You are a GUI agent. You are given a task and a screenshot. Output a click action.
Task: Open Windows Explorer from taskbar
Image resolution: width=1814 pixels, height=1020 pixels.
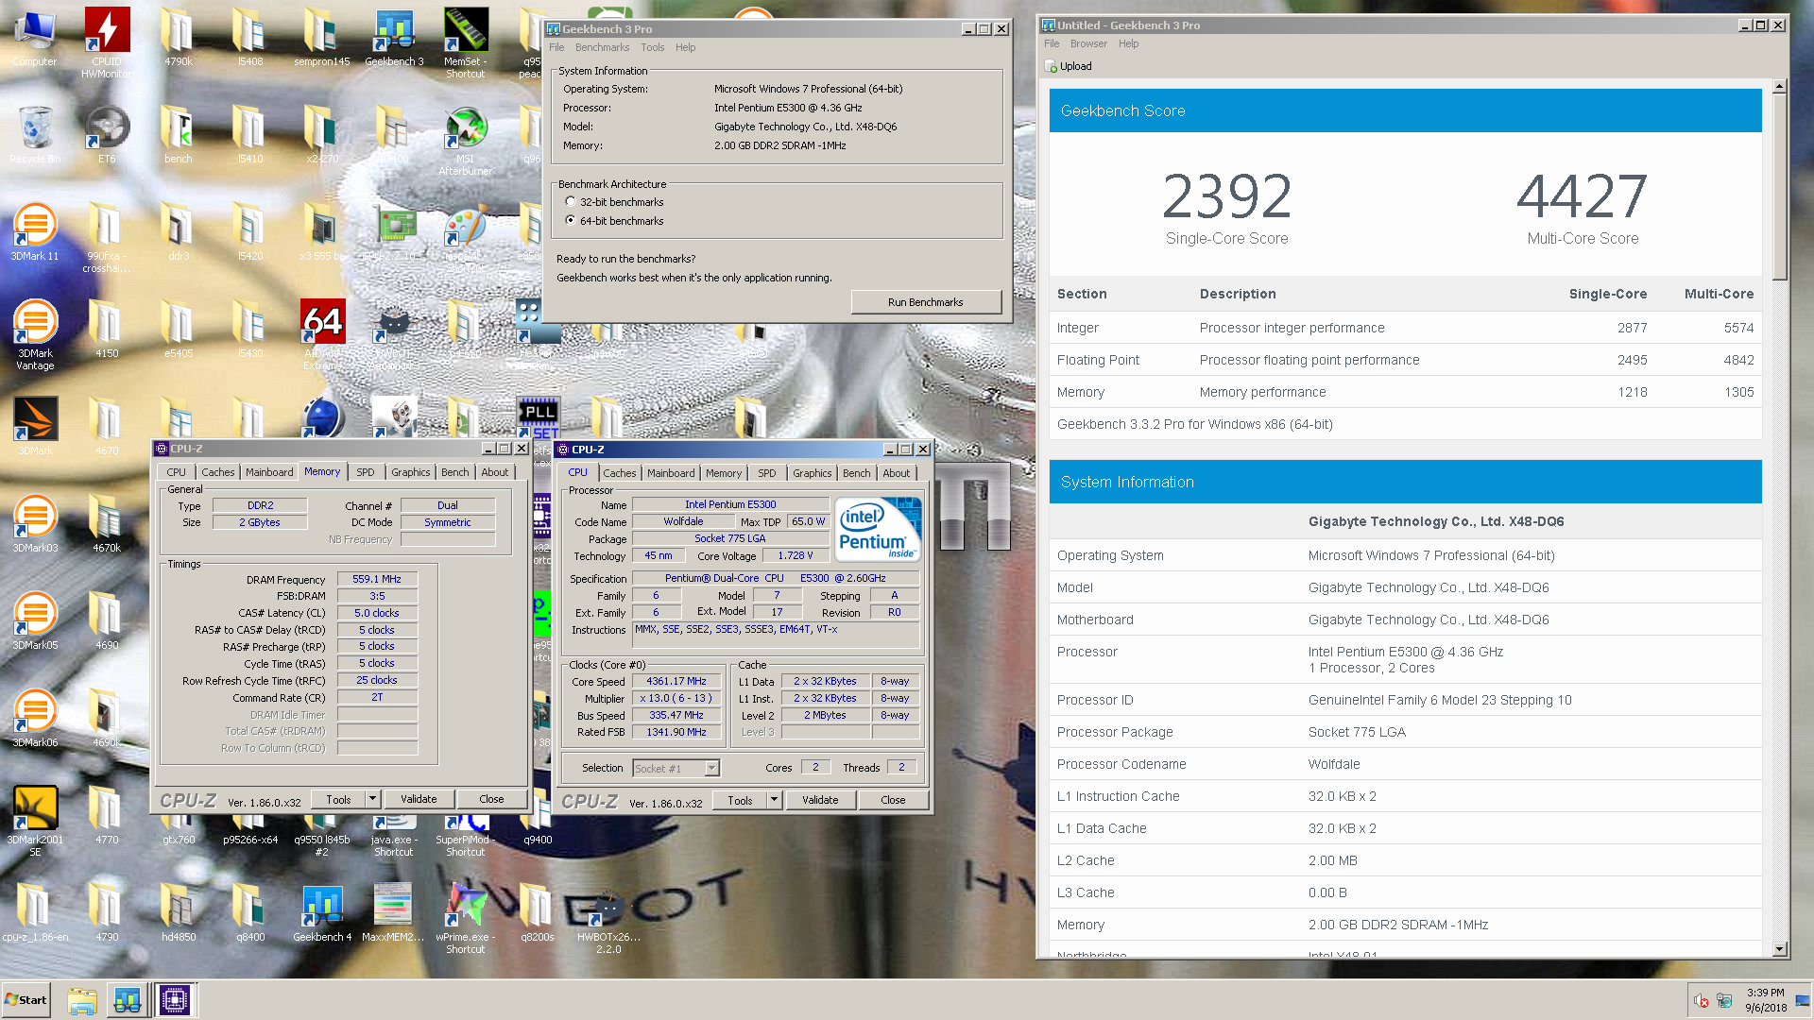pos(82,1000)
